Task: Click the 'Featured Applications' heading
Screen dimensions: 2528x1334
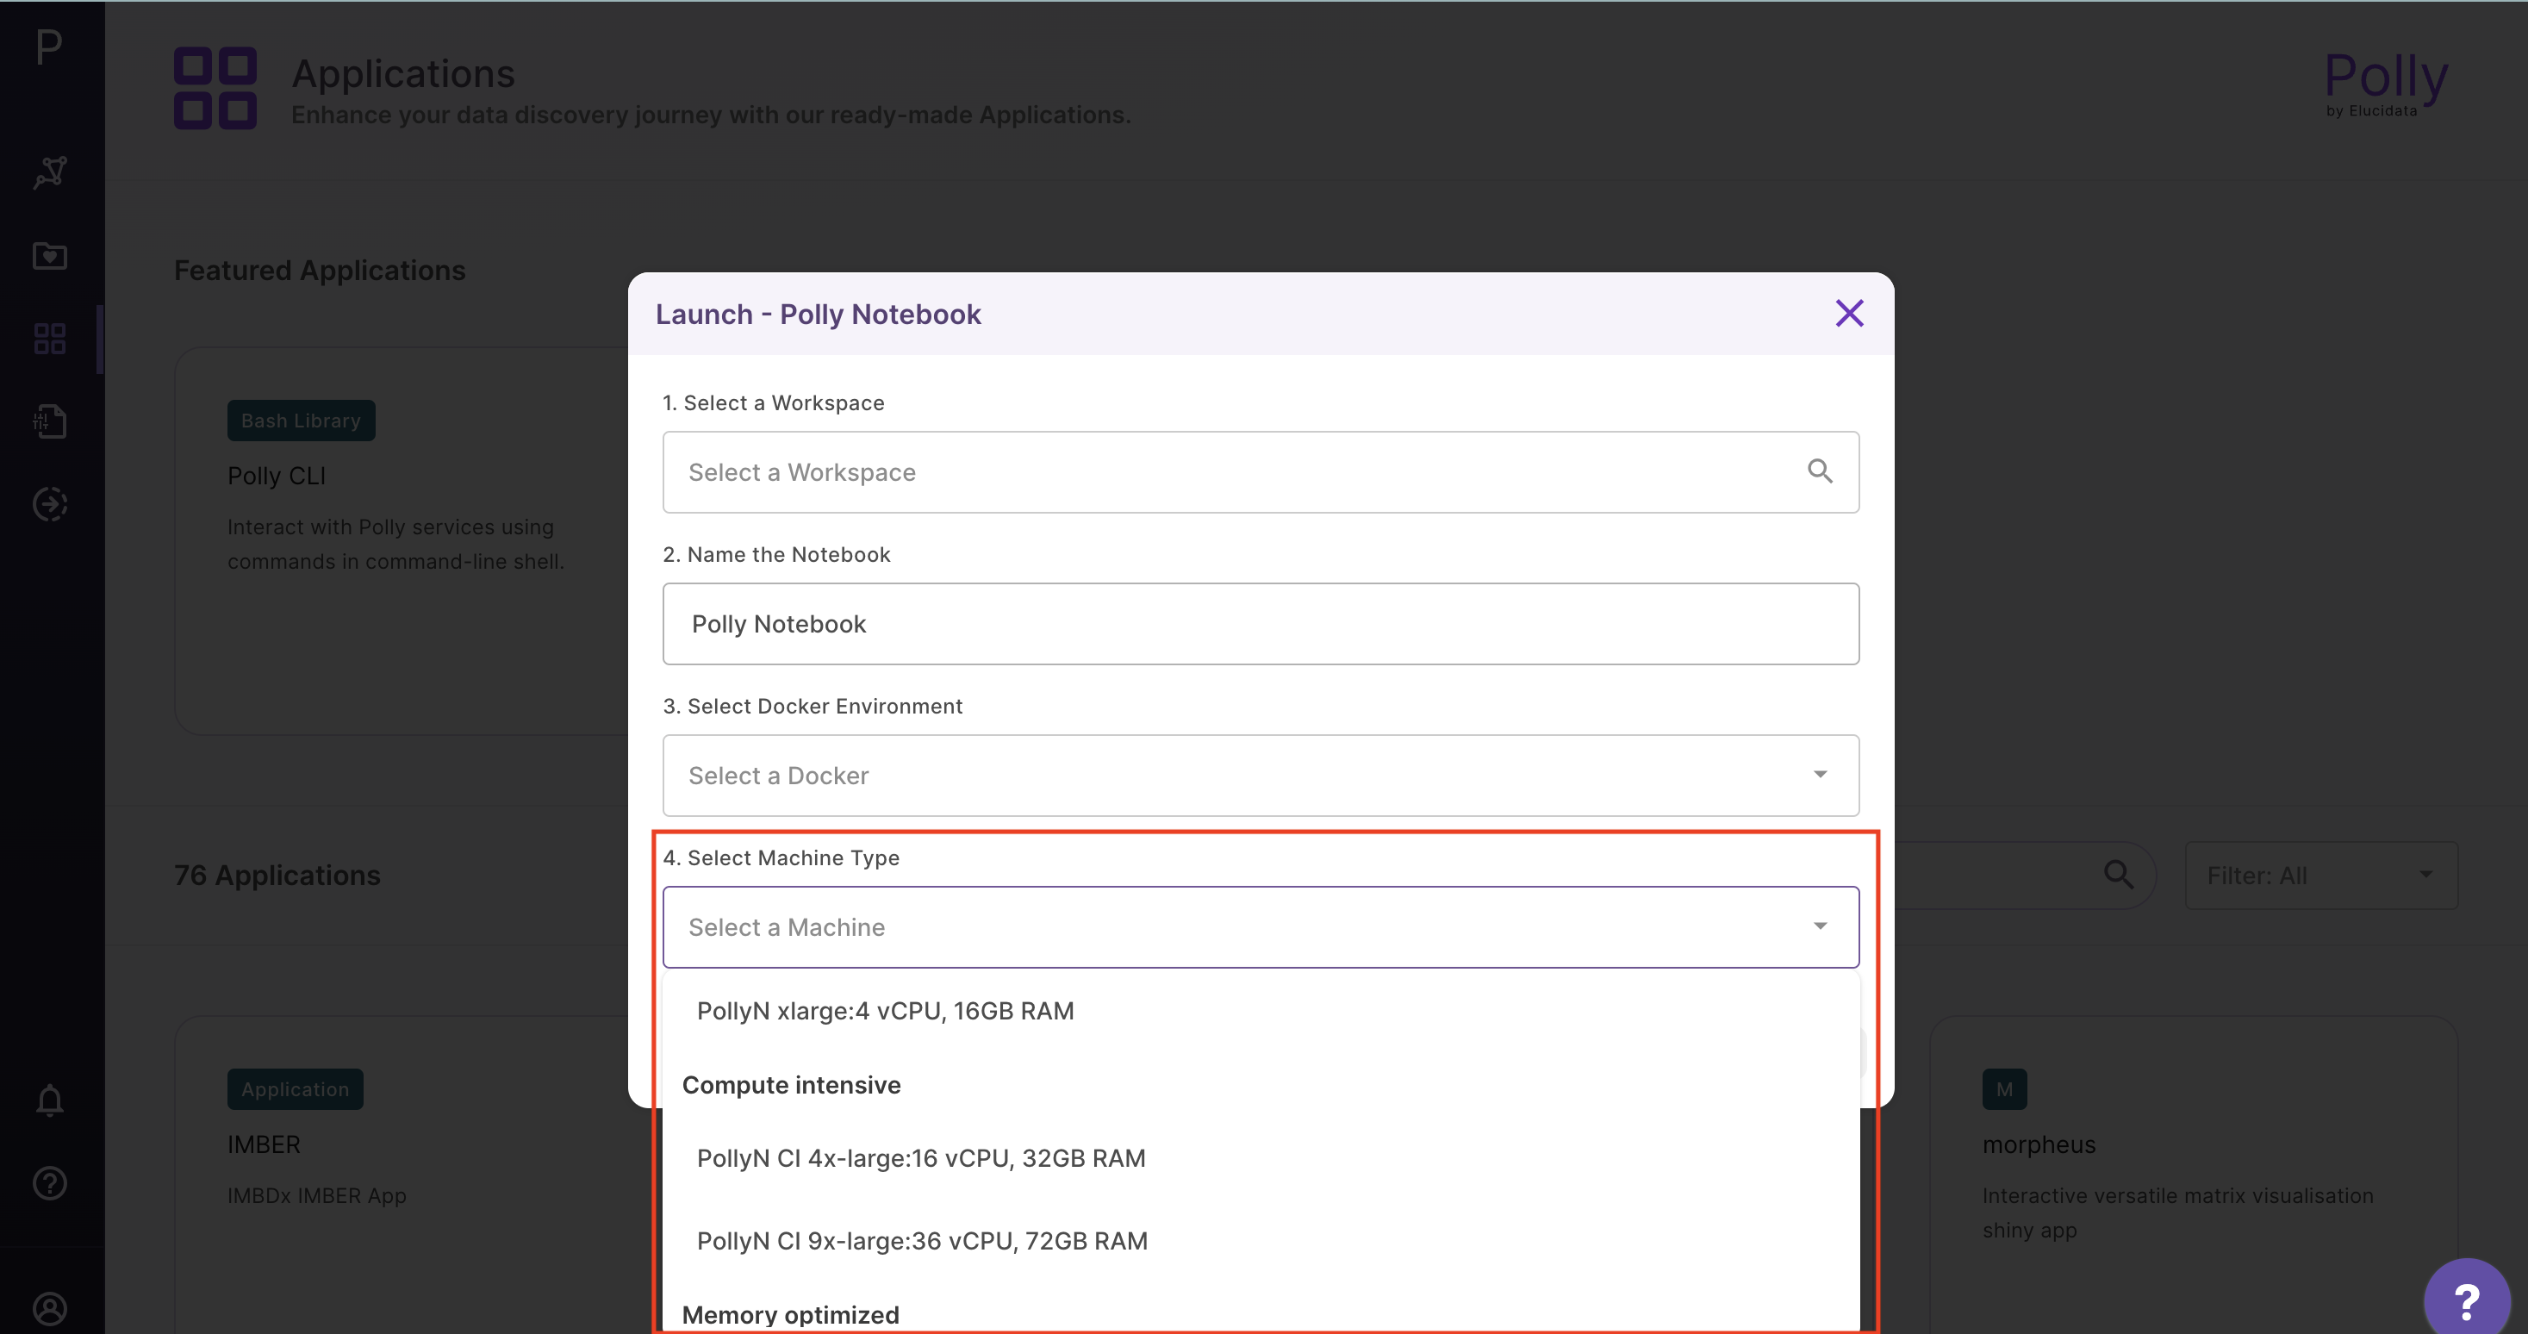Action: [x=320, y=270]
